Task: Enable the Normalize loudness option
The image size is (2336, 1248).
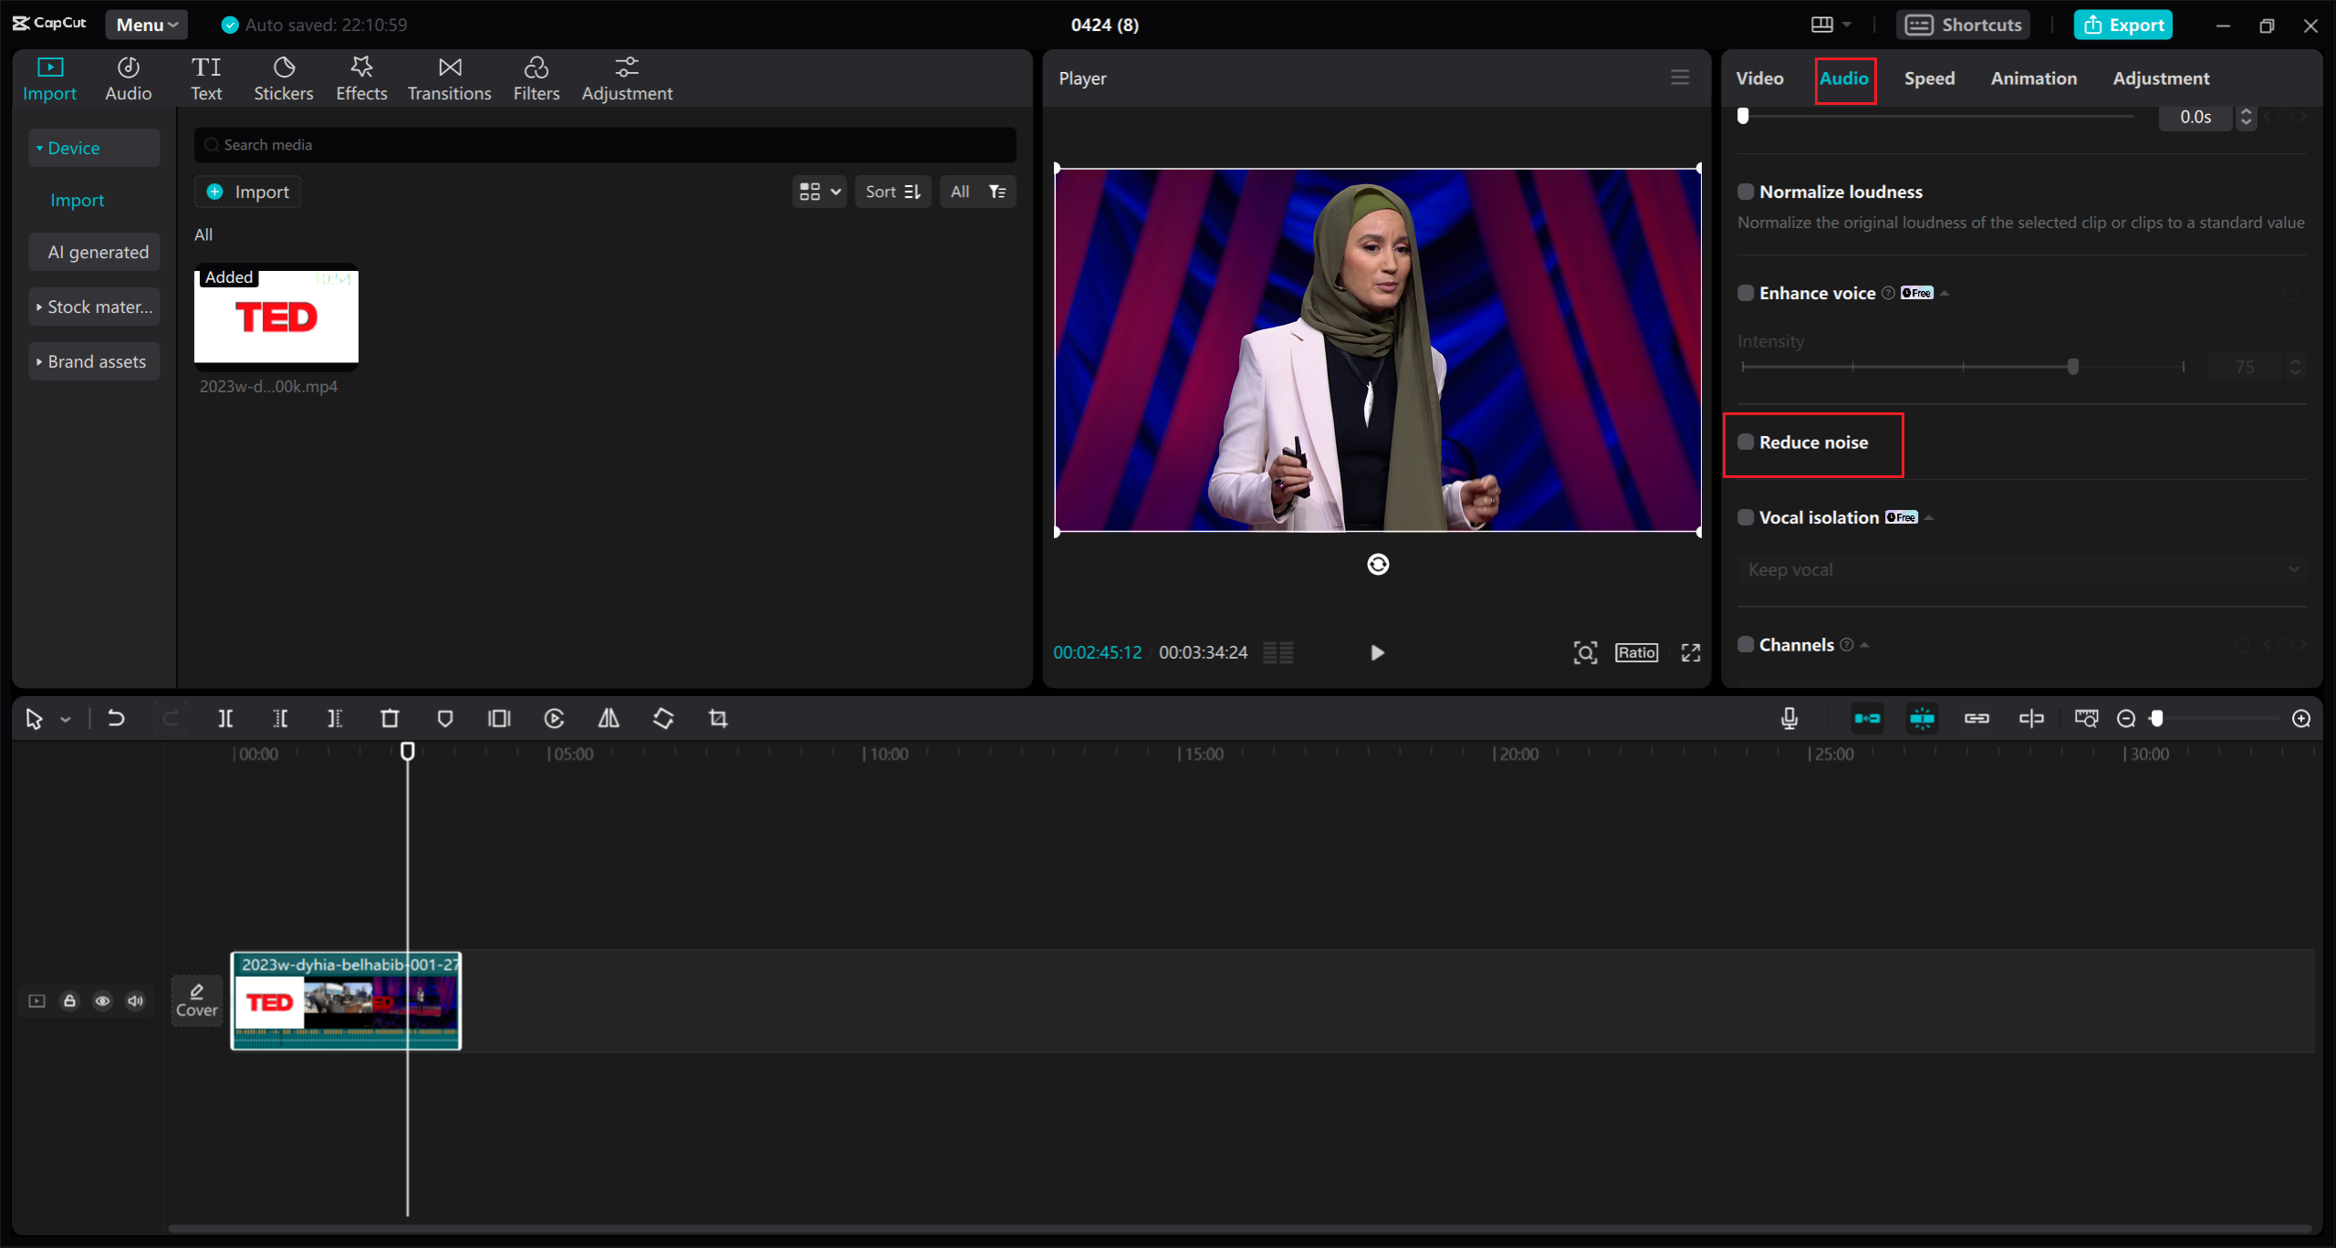Action: pyautogui.click(x=1745, y=191)
